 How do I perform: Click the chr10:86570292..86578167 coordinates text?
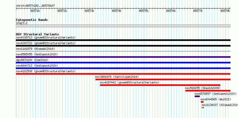[x=35, y=6]
